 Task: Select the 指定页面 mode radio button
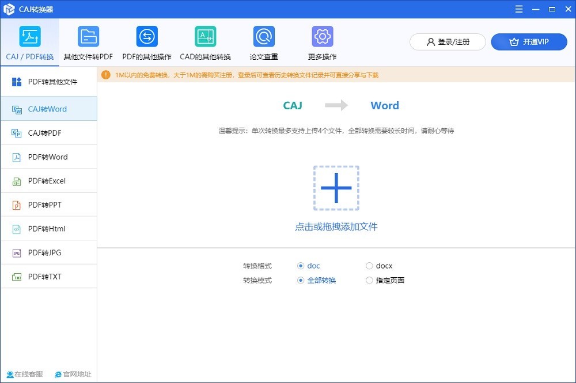click(x=369, y=281)
